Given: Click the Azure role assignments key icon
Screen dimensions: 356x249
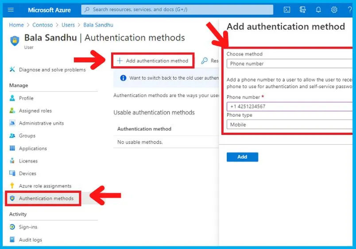Looking at the screenshot, I should (x=12, y=185).
